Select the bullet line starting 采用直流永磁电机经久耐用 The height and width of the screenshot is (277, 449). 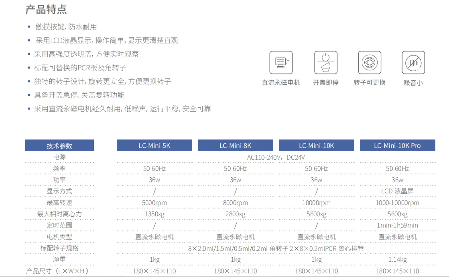click(x=122, y=109)
